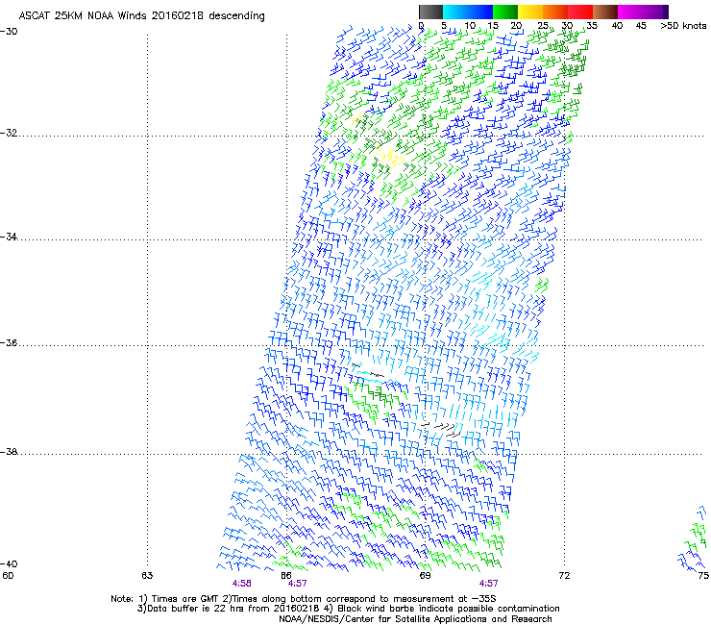
Task: Click the longitude label 63
Action: point(147,576)
